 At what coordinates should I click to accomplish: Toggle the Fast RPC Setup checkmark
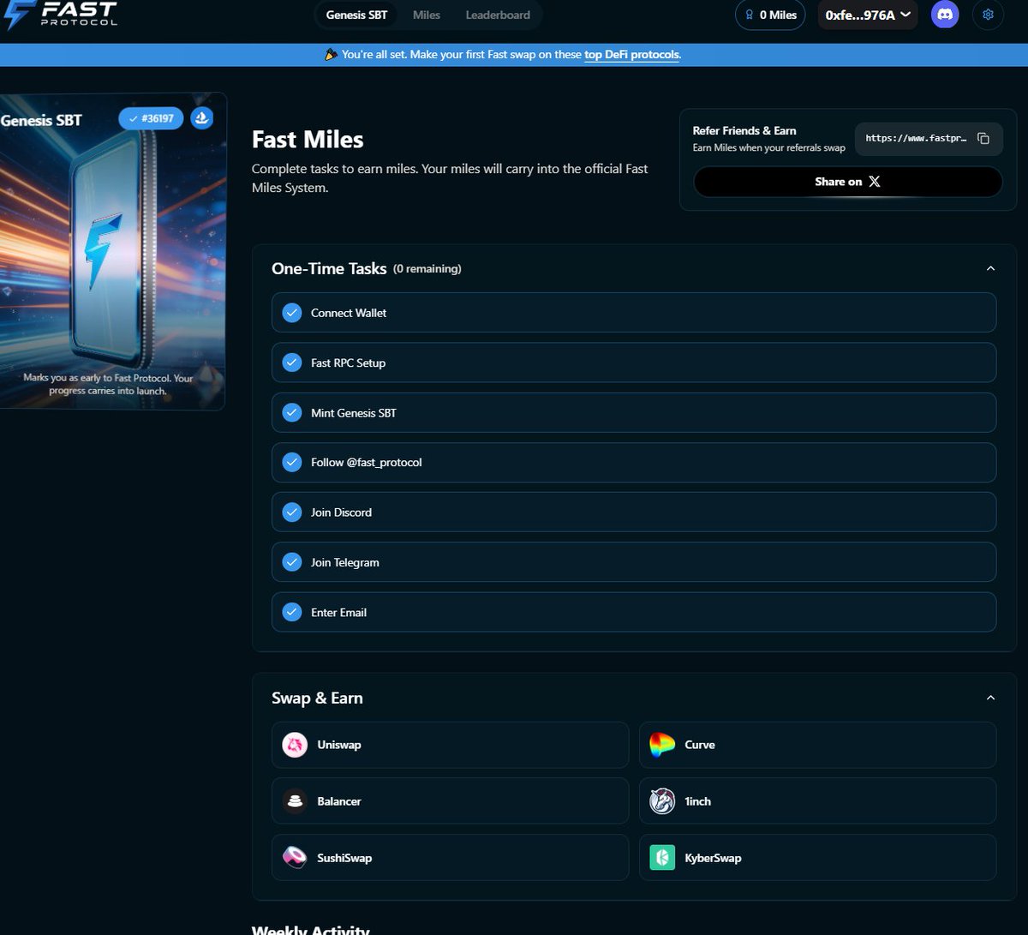click(292, 363)
